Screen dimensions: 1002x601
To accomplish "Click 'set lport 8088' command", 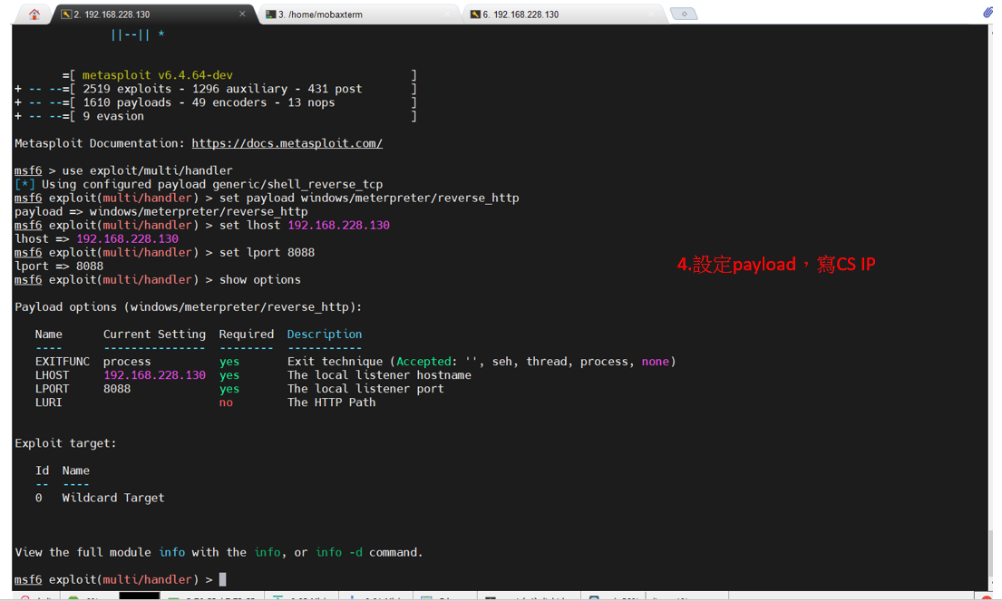I will (268, 252).
